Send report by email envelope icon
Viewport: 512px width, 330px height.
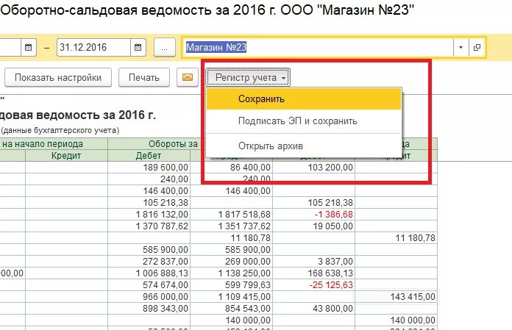tap(188, 78)
